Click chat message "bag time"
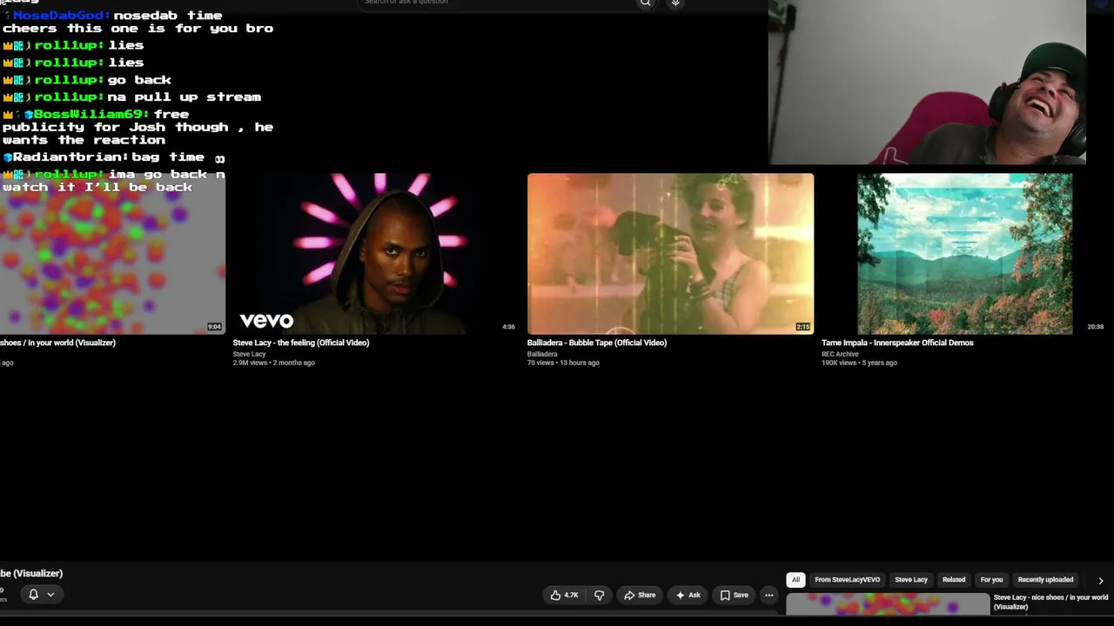Viewport: 1114px width, 626px height. point(168,157)
